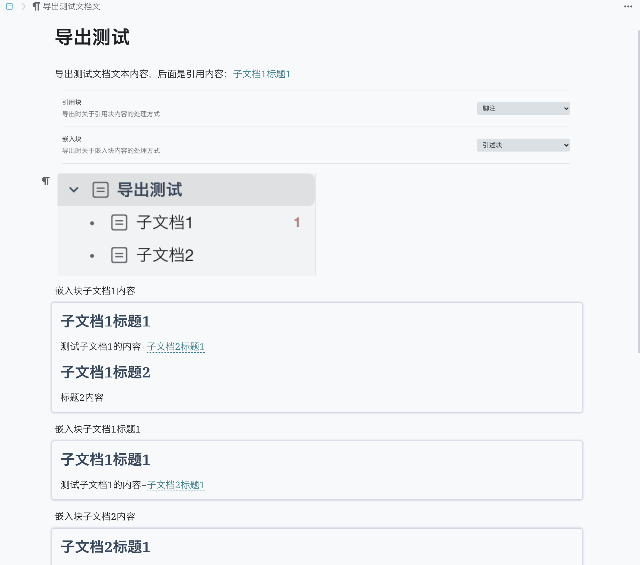Image resolution: width=640 pixels, height=565 pixels.
Task: Follow the second 子文档2标题1 link
Action: point(175,485)
